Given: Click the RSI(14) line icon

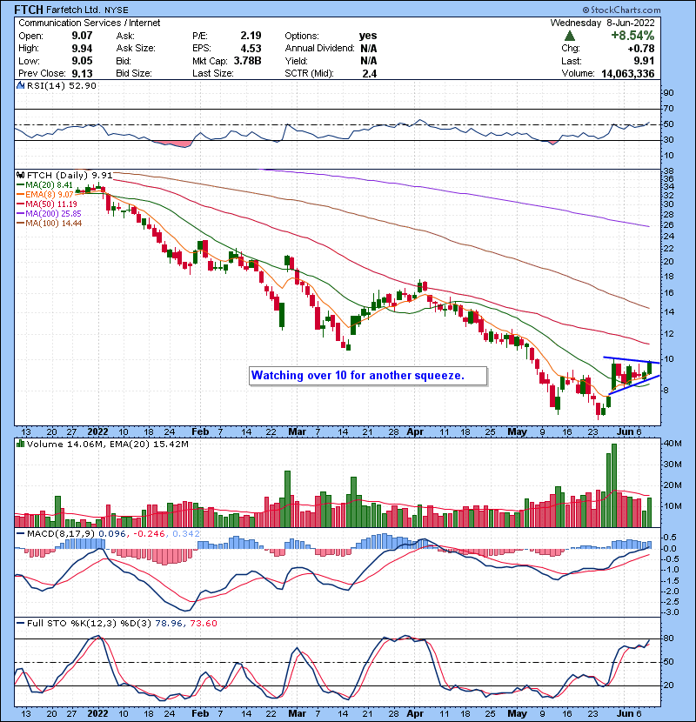Looking at the screenshot, I should tap(20, 85).
